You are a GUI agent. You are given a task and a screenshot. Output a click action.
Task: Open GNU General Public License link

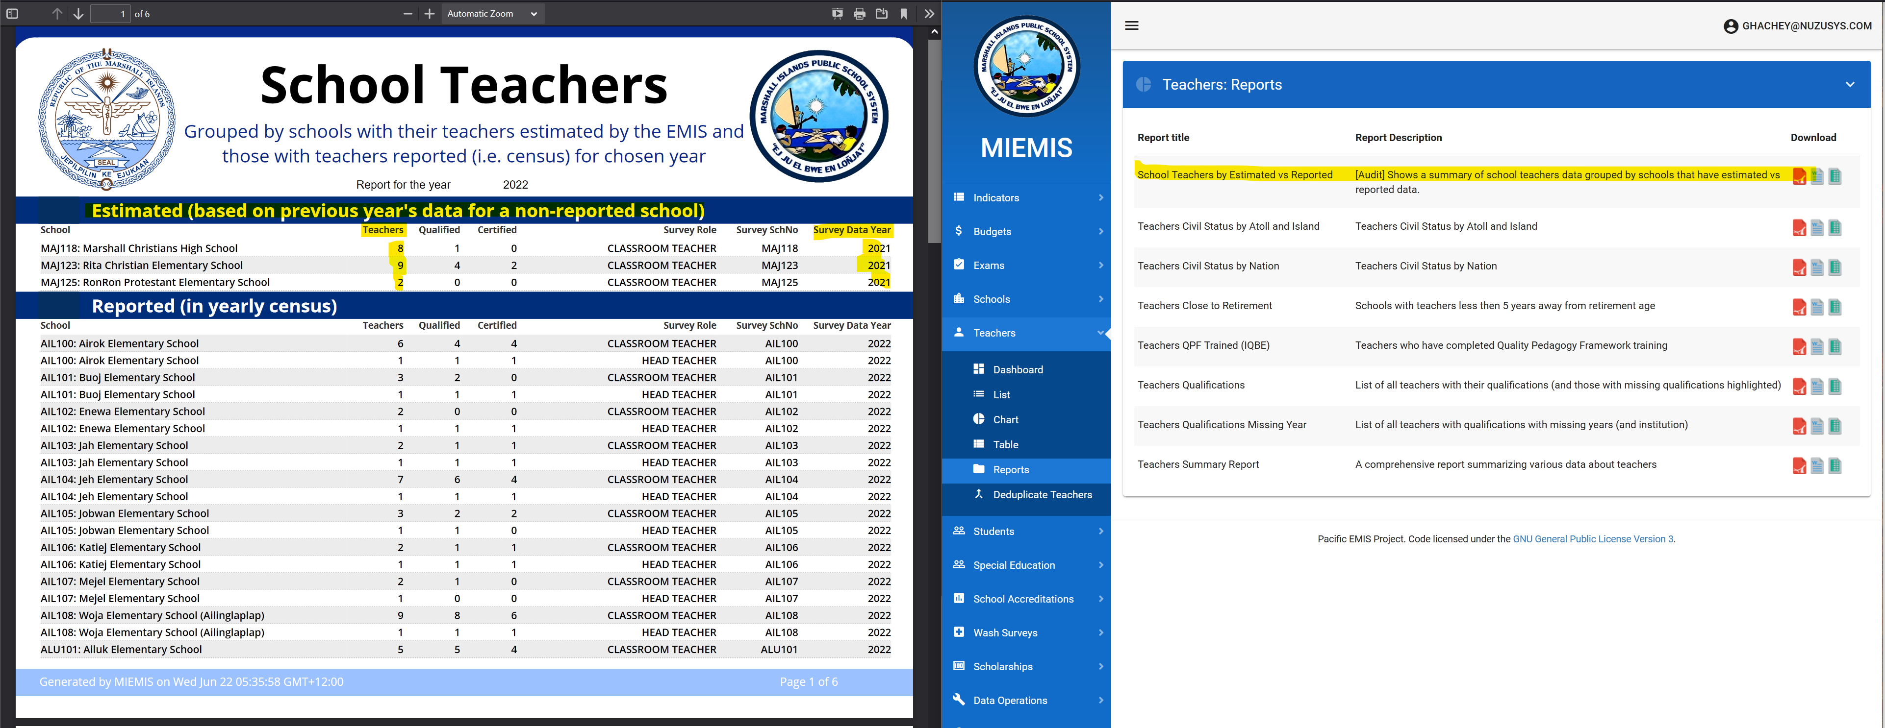tap(1592, 539)
